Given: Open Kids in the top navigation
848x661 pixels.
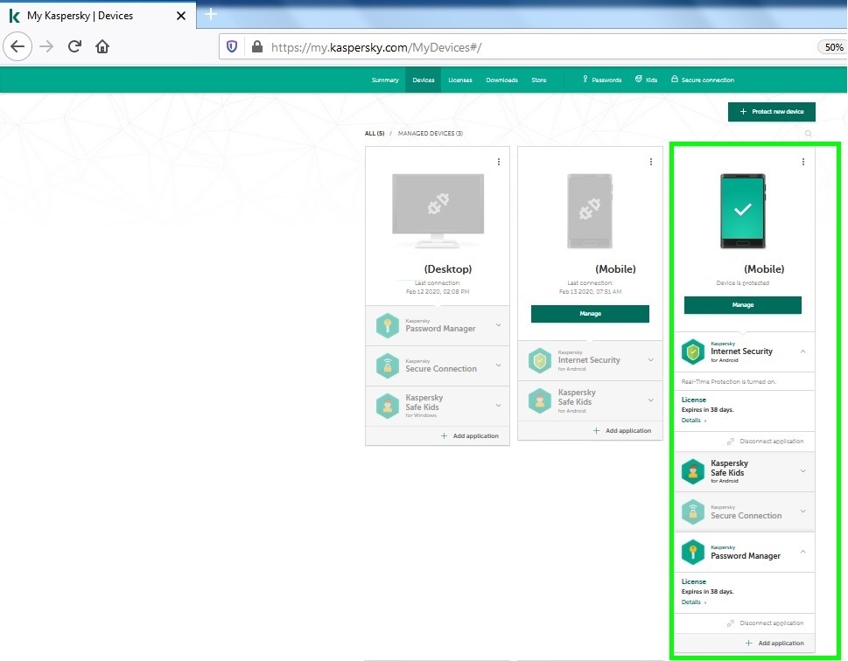Looking at the screenshot, I should [x=646, y=80].
